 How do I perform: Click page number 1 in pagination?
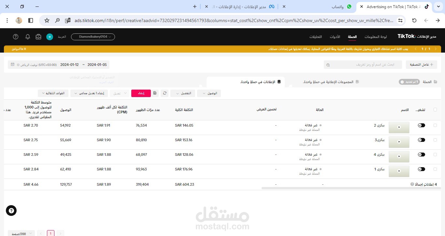point(50,233)
